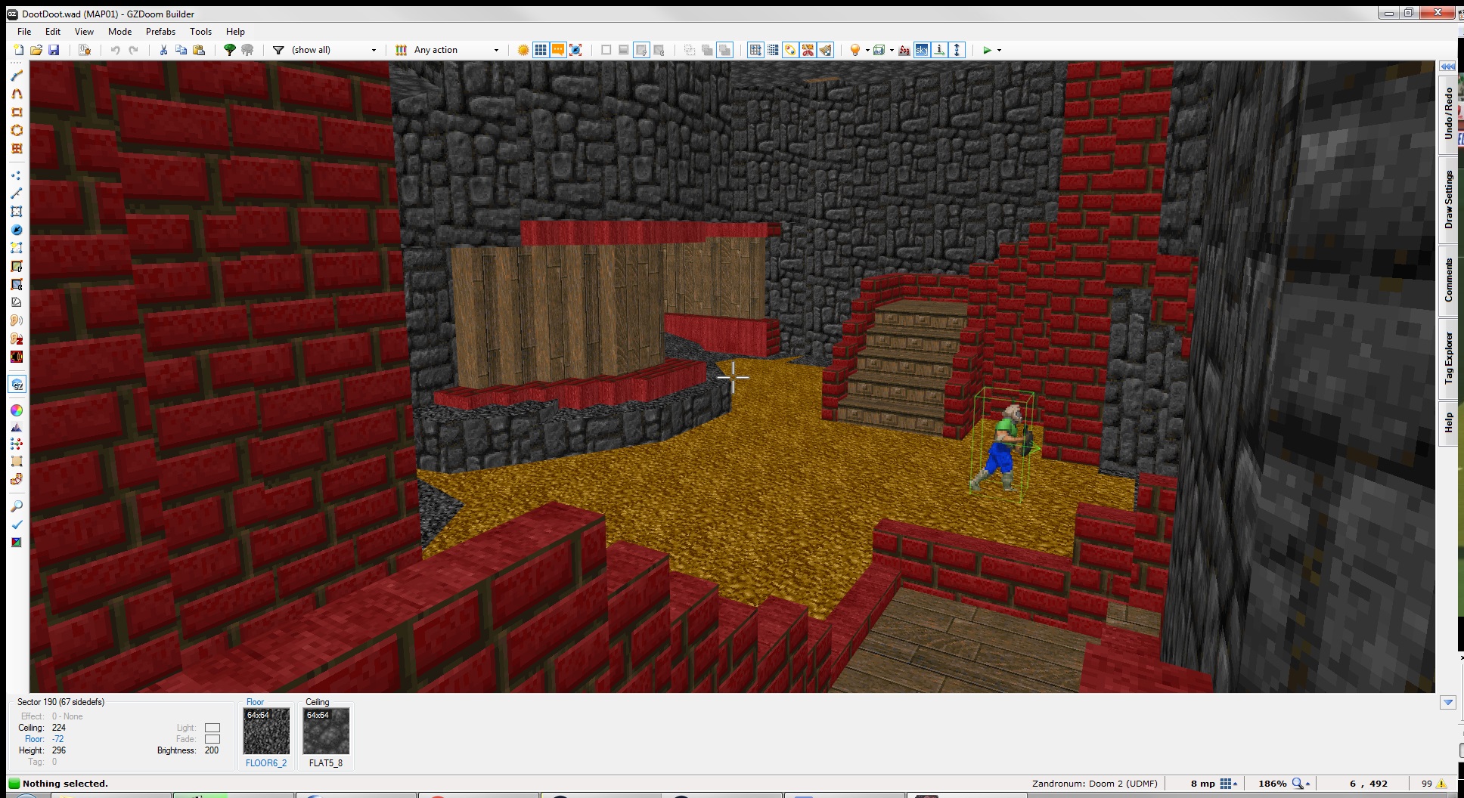This screenshot has height=798, width=1464.
Task: Toggle the broom icon button in view toolbar
Action: tap(826, 50)
